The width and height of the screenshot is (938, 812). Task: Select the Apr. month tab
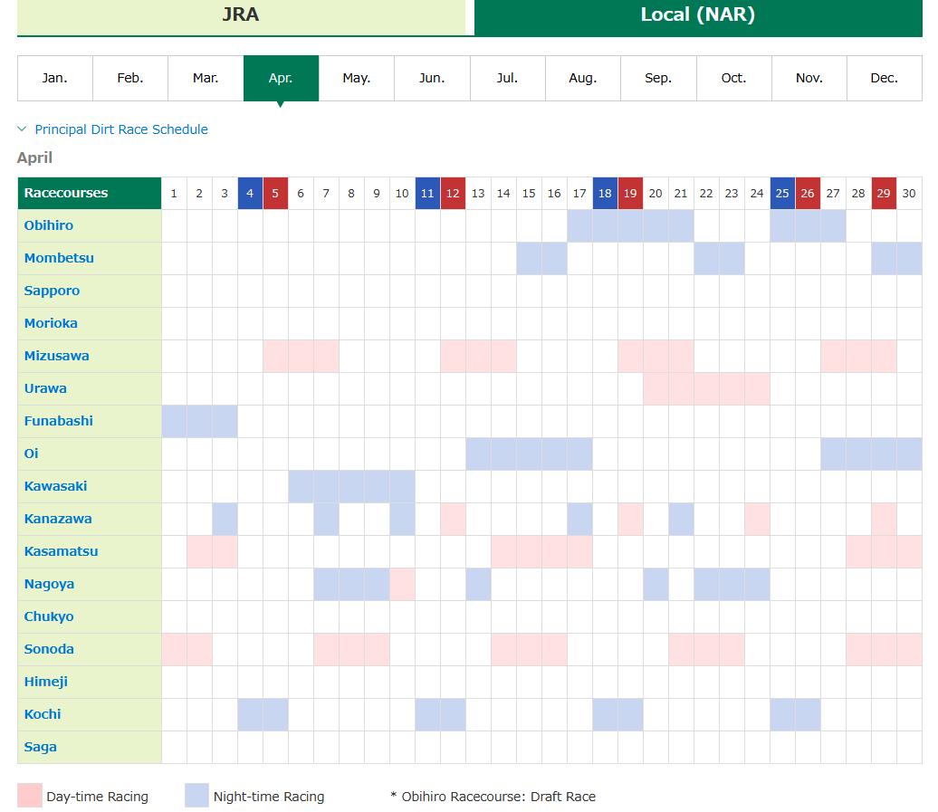coord(282,79)
